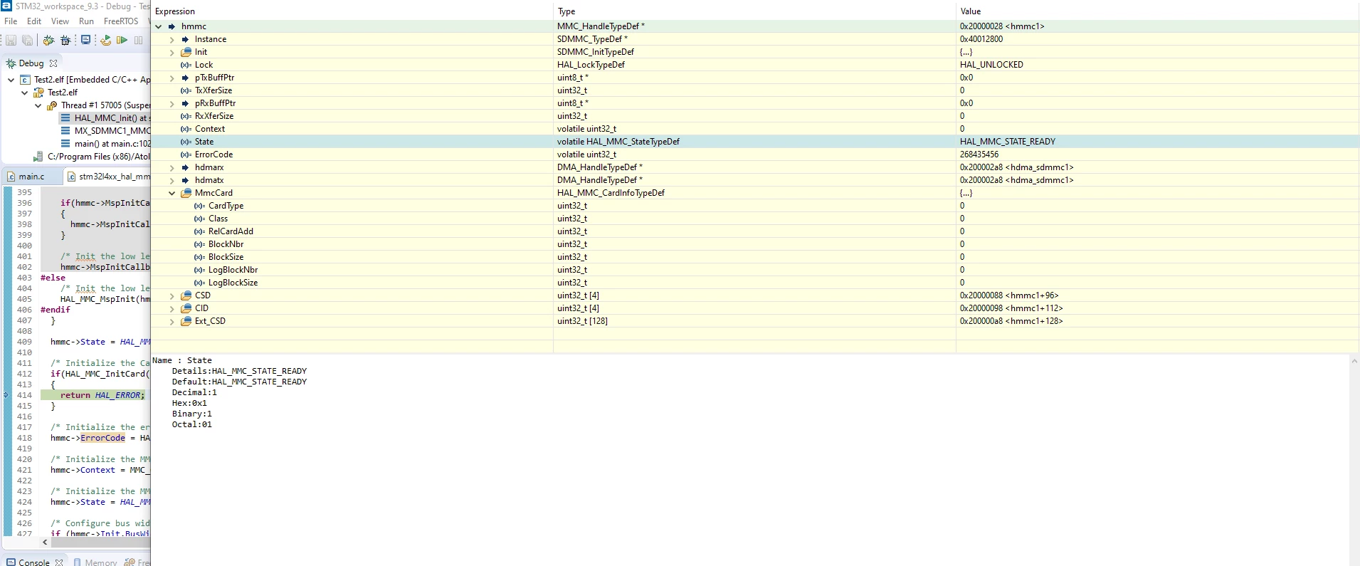Collapse the hmmc expression

158,26
